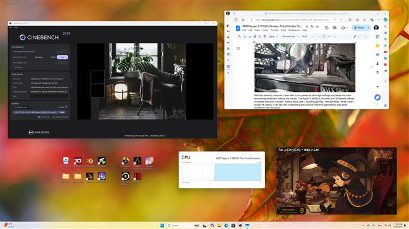Open comments icon in Google Docs
The width and height of the screenshot is (409, 229).
tap(335, 28)
